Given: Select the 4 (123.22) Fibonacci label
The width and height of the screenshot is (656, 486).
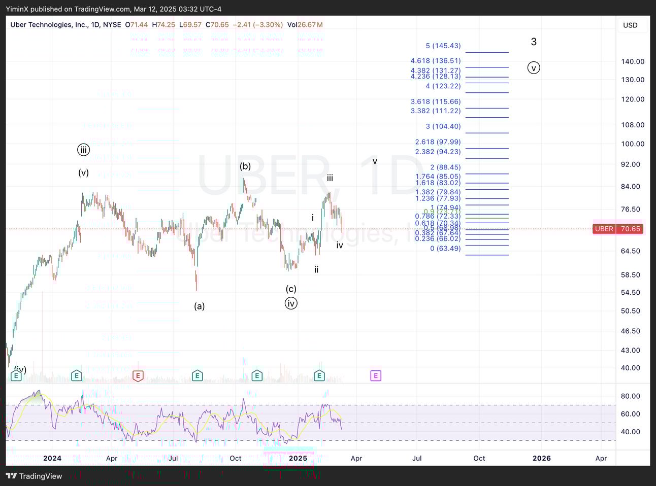Looking at the screenshot, I should [443, 86].
